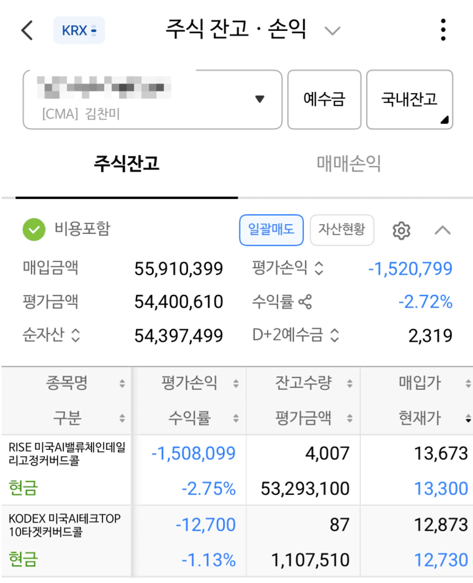Toggle 평가손익 display mode arrows
Viewport: 473px width, 583px height.
click(319, 269)
